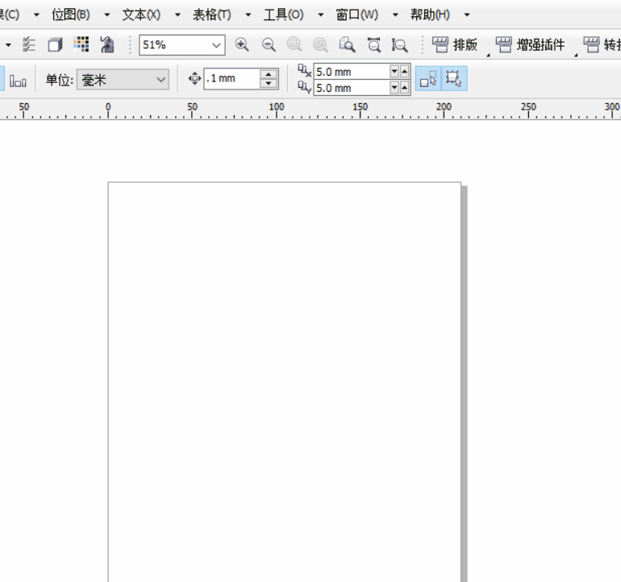Click the duplicate Y distance 5.0 mm field

[x=351, y=88]
